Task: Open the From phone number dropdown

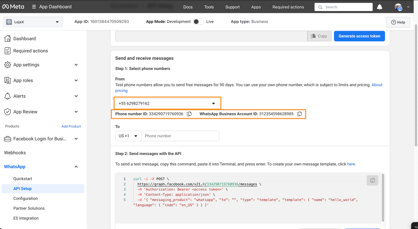Action: [167, 103]
